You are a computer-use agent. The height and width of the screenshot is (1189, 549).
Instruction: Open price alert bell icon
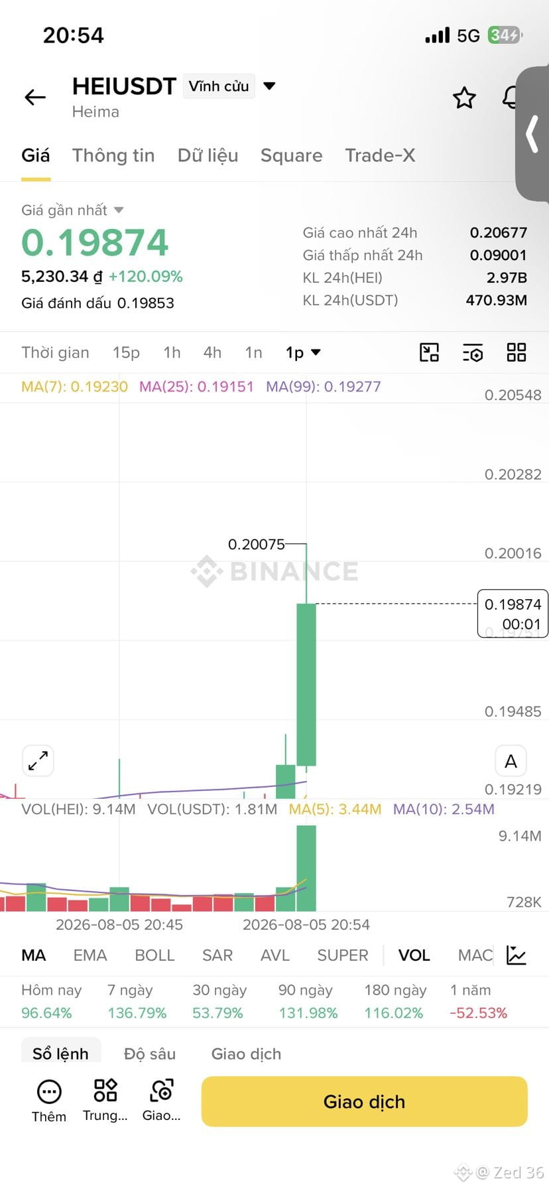pyautogui.click(x=509, y=98)
